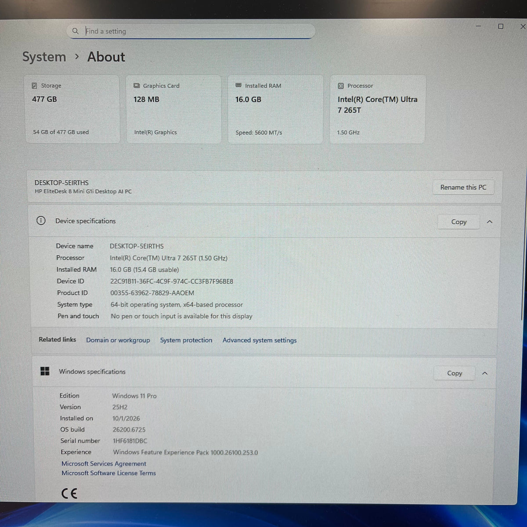The height and width of the screenshot is (527, 527).
Task: Click the Pen and touch value text
Action: (x=182, y=316)
